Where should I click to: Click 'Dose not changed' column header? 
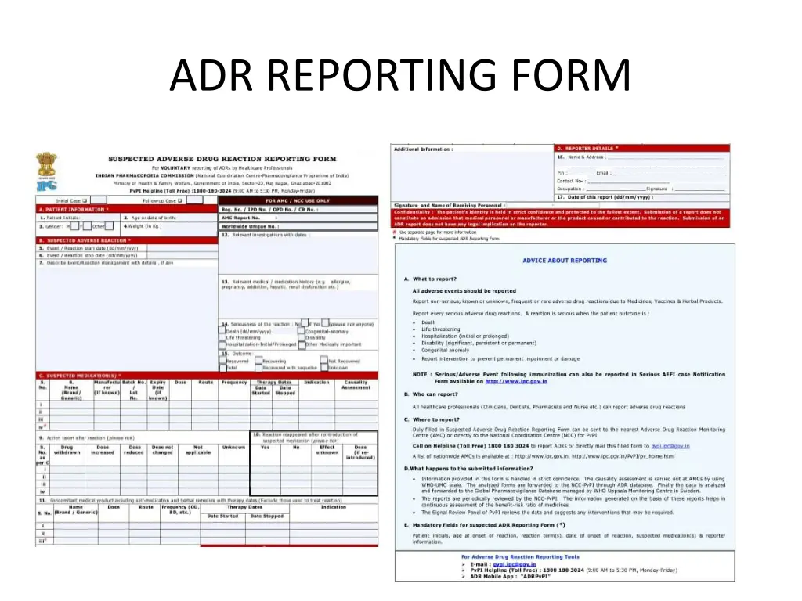[162, 450]
